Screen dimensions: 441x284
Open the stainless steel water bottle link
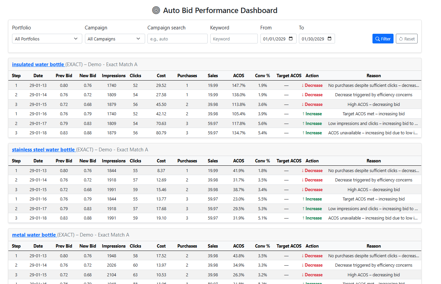tap(43, 150)
